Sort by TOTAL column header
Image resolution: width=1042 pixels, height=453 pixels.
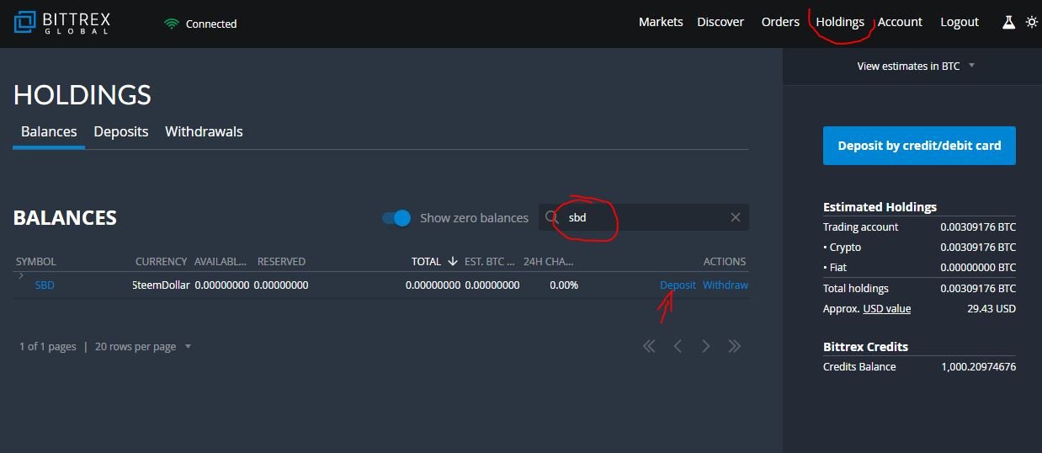click(426, 262)
